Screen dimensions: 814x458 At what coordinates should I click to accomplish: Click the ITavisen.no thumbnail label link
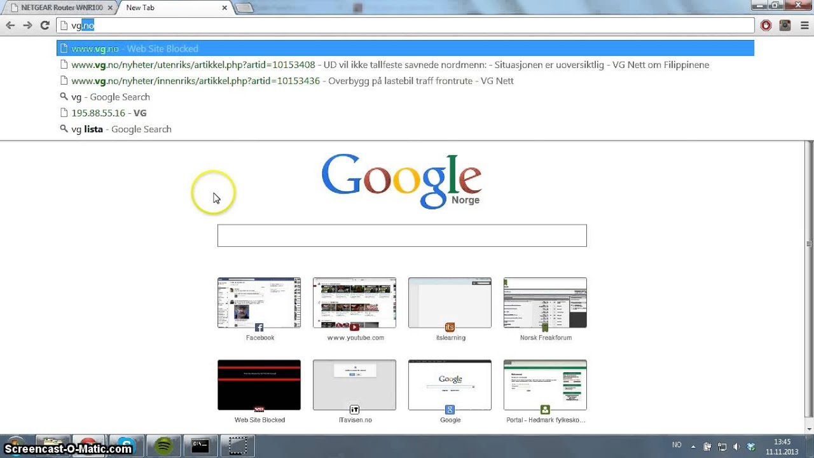pos(355,420)
